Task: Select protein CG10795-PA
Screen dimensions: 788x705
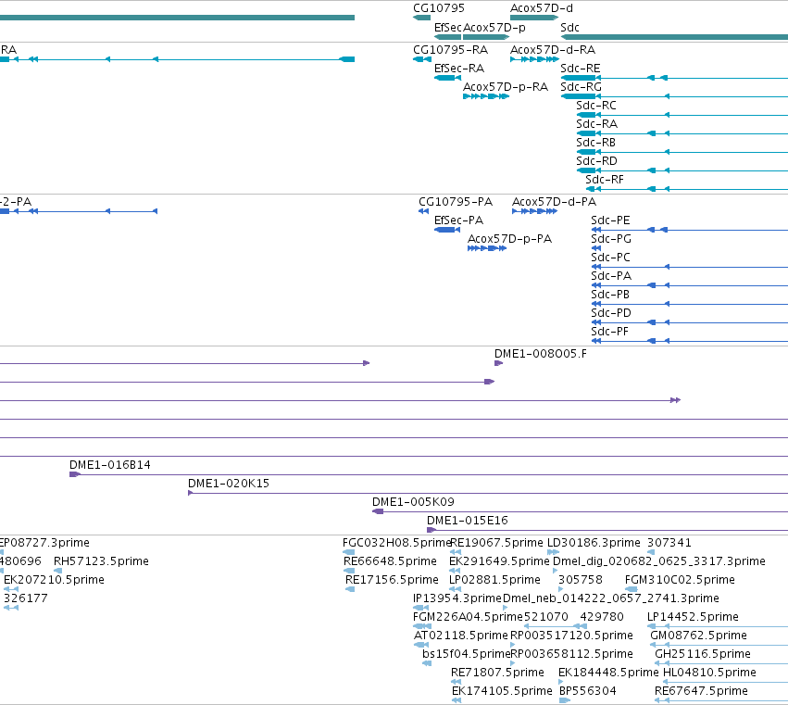Action: [424, 211]
